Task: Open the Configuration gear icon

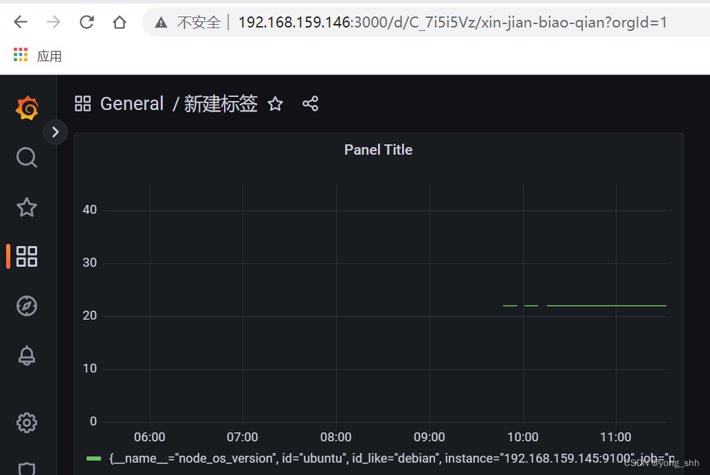Action: [x=26, y=422]
